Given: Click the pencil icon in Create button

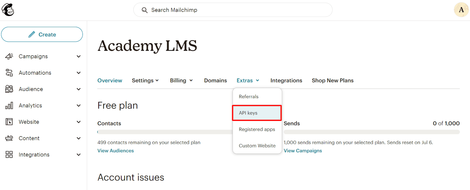Looking at the screenshot, I should click(x=32, y=34).
